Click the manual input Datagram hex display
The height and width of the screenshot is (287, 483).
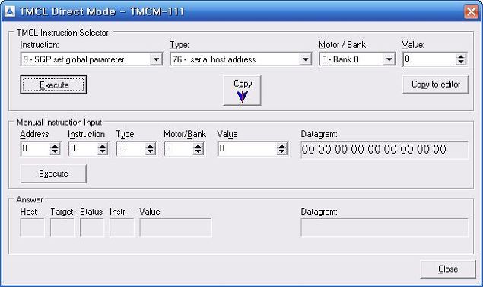384,150
